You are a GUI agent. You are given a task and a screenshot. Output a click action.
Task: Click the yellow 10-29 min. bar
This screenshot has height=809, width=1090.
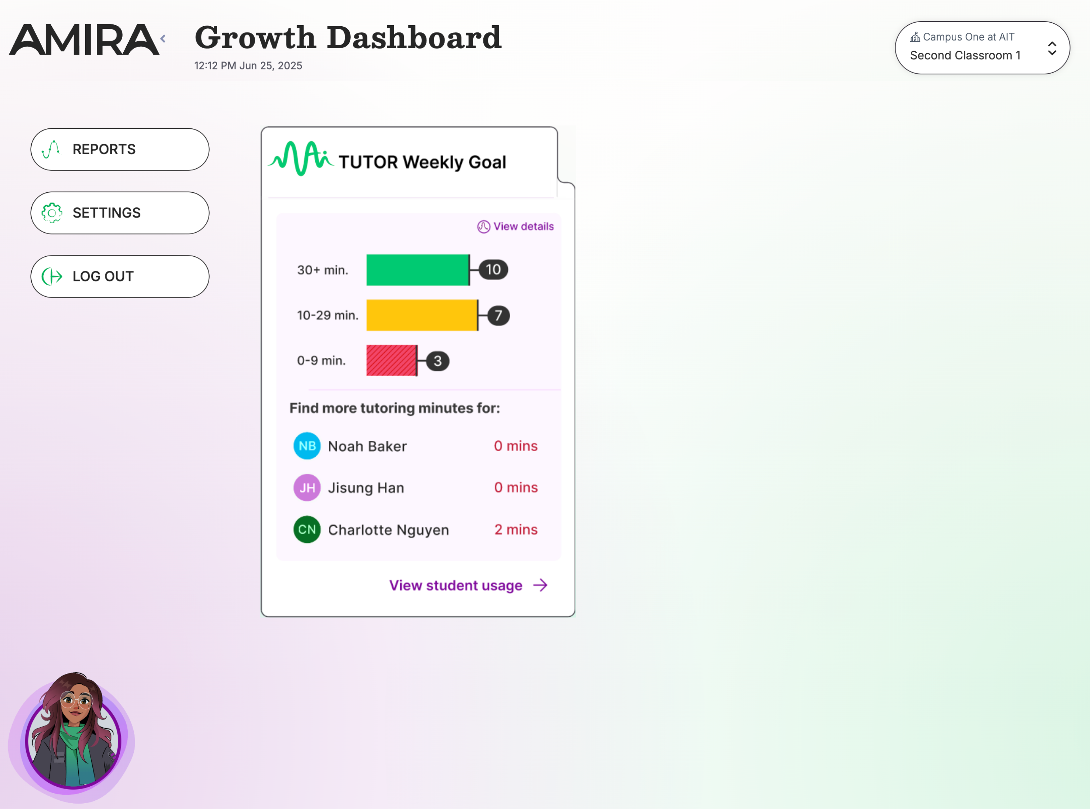coord(421,315)
